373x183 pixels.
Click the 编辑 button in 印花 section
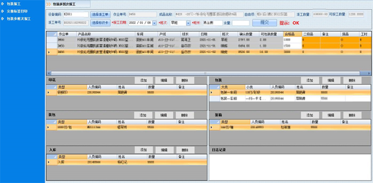165,80
